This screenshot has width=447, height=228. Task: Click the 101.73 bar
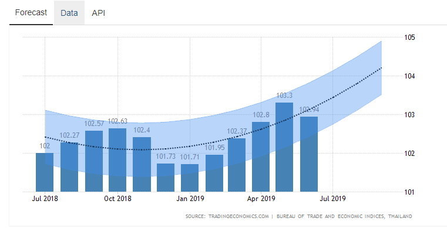pyautogui.click(x=166, y=178)
